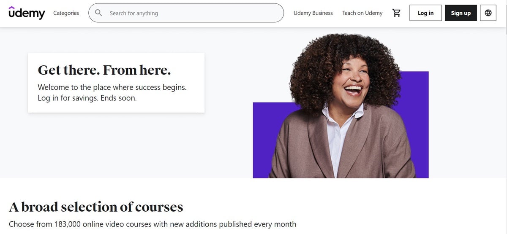Click the smiling woman hero banner image
This screenshot has height=234, width=507.
click(x=341, y=105)
